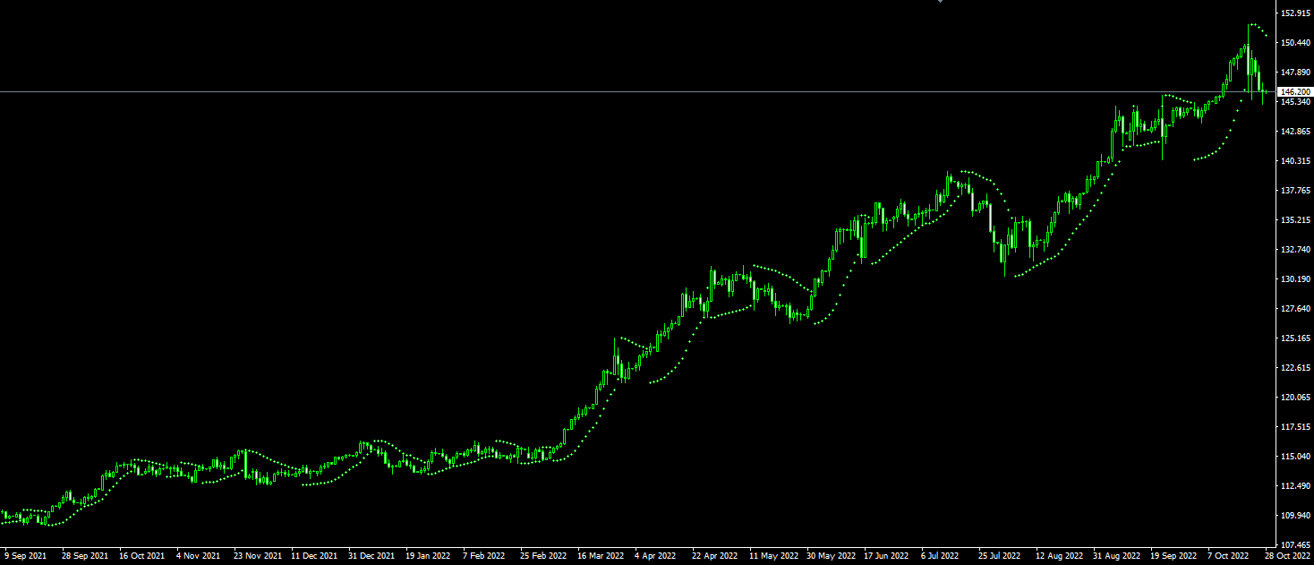The height and width of the screenshot is (565, 1314).
Task: Click the 28 Oct 2022 date label
Action: (x=1288, y=556)
